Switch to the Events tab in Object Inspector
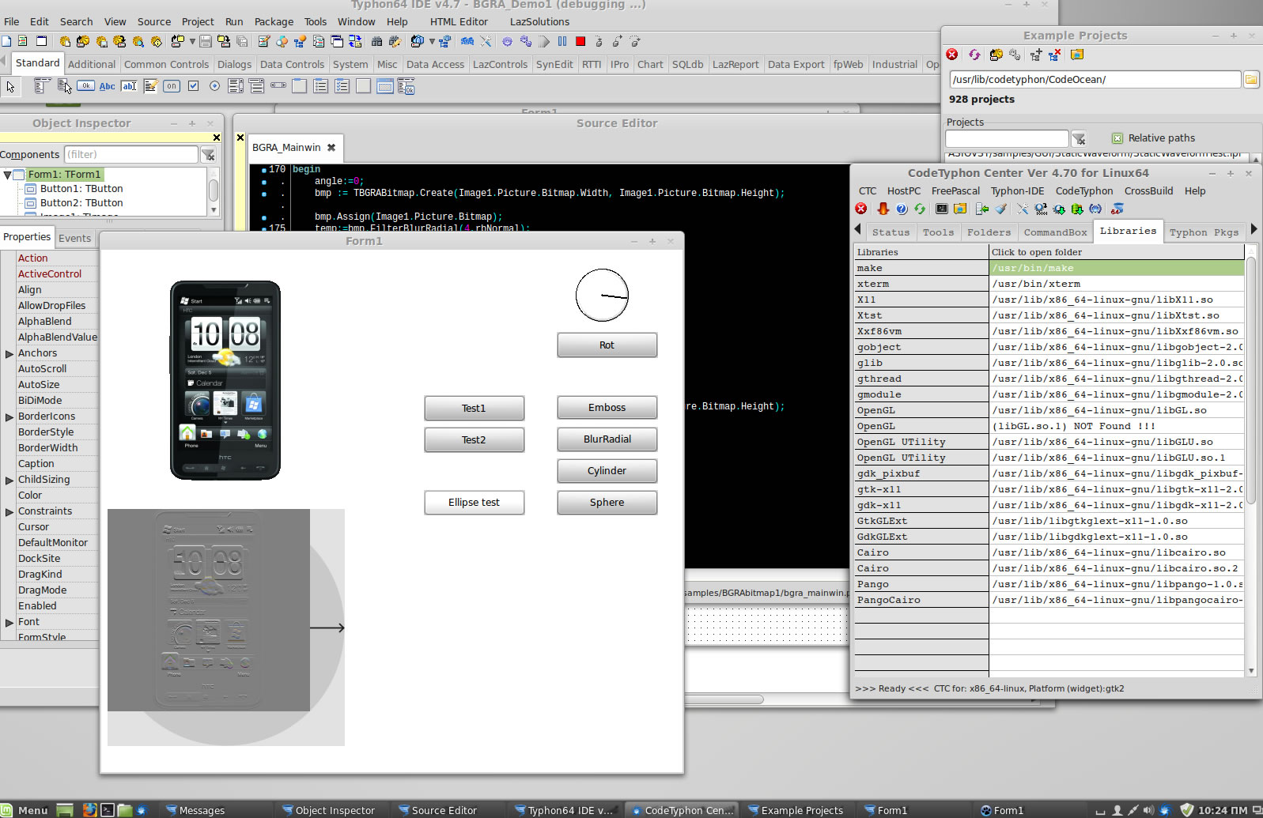1263x818 pixels. pos(75,238)
